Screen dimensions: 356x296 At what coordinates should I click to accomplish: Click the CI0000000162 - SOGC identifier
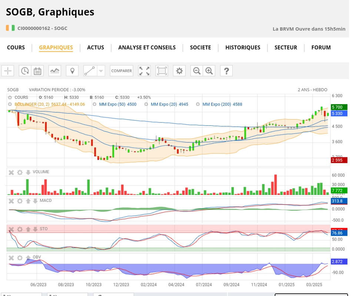click(43, 28)
